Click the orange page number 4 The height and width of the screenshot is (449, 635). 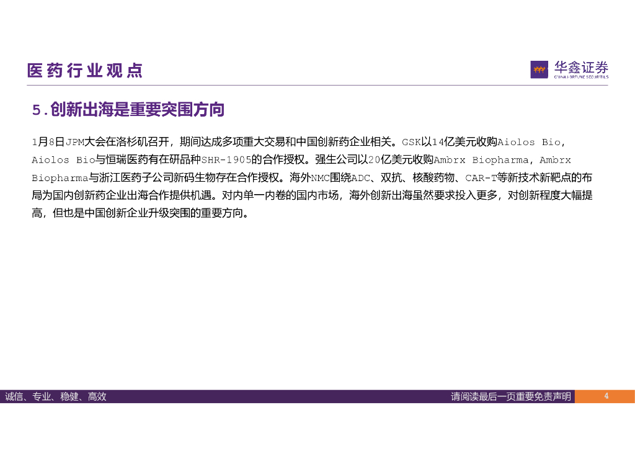(606, 396)
